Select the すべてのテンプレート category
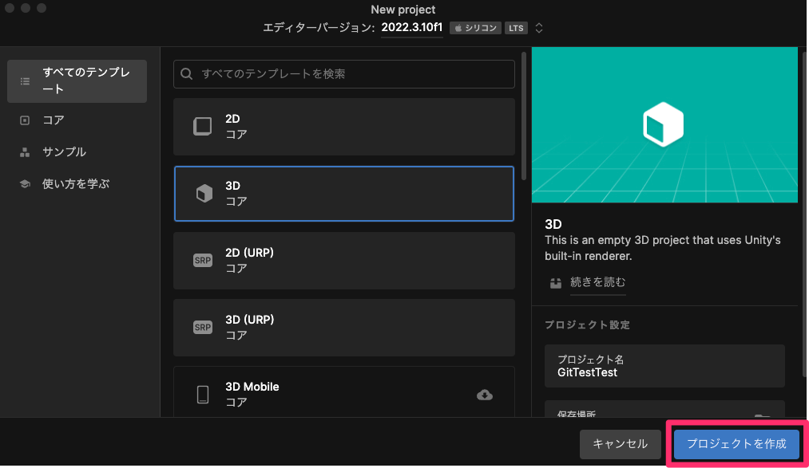Screen dimensions: 809x468 tap(77, 81)
